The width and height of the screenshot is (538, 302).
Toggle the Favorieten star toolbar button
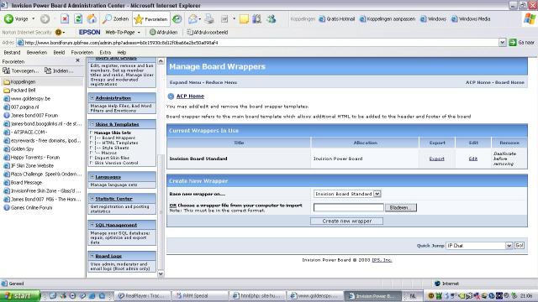pyautogui.click(x=151, y=19)
